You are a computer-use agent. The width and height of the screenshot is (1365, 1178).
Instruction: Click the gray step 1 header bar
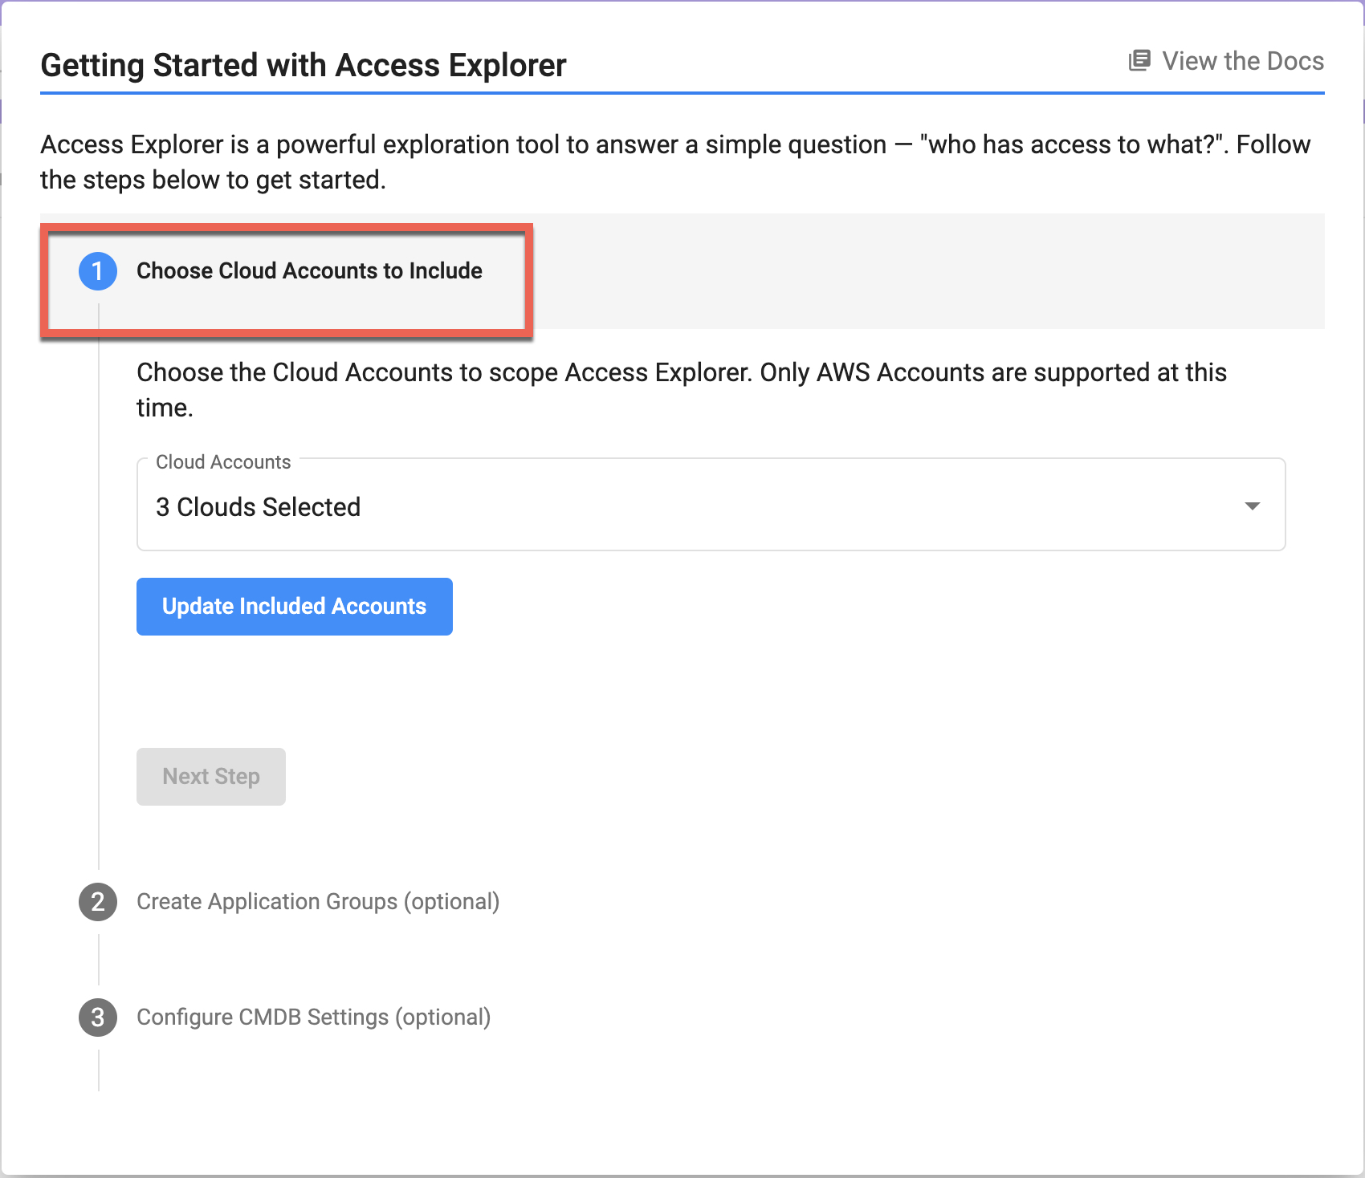[x=923, y=271]
